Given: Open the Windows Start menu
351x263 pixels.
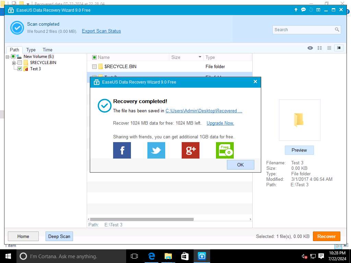Looking at the screenshot, I should tap(8, 256).
